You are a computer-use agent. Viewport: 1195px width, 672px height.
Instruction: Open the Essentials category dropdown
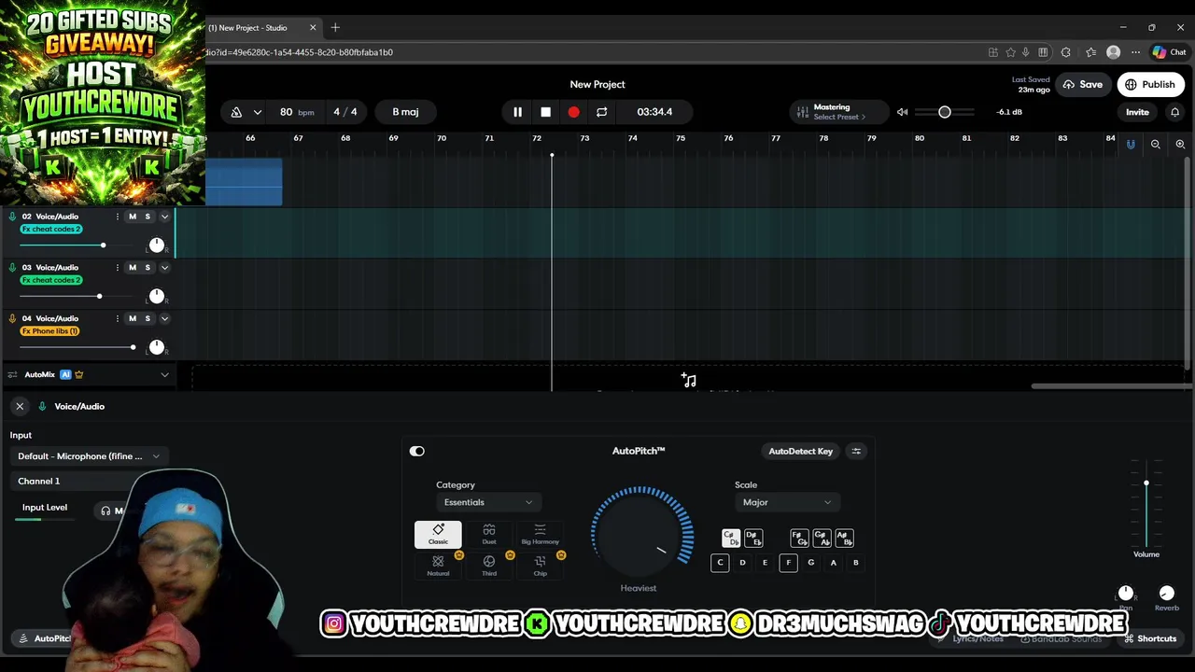pos(487,502)
